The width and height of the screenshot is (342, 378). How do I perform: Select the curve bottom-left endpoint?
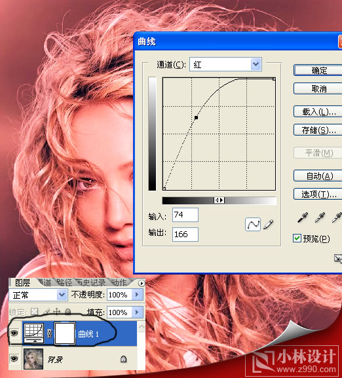click(164, 189)
